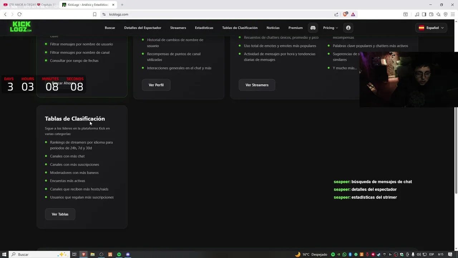458x258 pixels.
Task: Click the share page icon
Action: [x=336, y=14]
